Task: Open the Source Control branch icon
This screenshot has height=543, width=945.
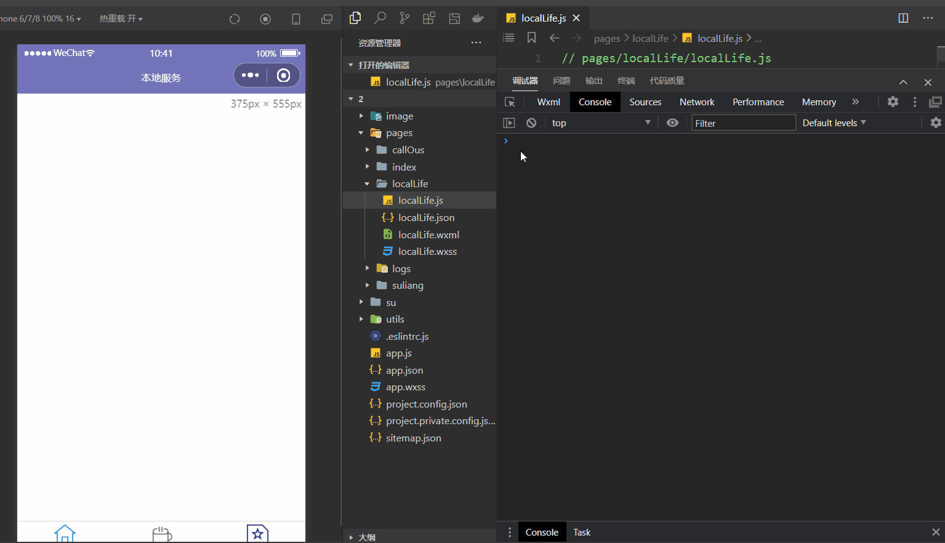Action: [x=404, y=18]
